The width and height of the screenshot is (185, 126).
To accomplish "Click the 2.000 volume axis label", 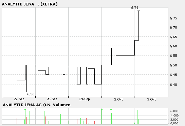I will coord(174,120).
